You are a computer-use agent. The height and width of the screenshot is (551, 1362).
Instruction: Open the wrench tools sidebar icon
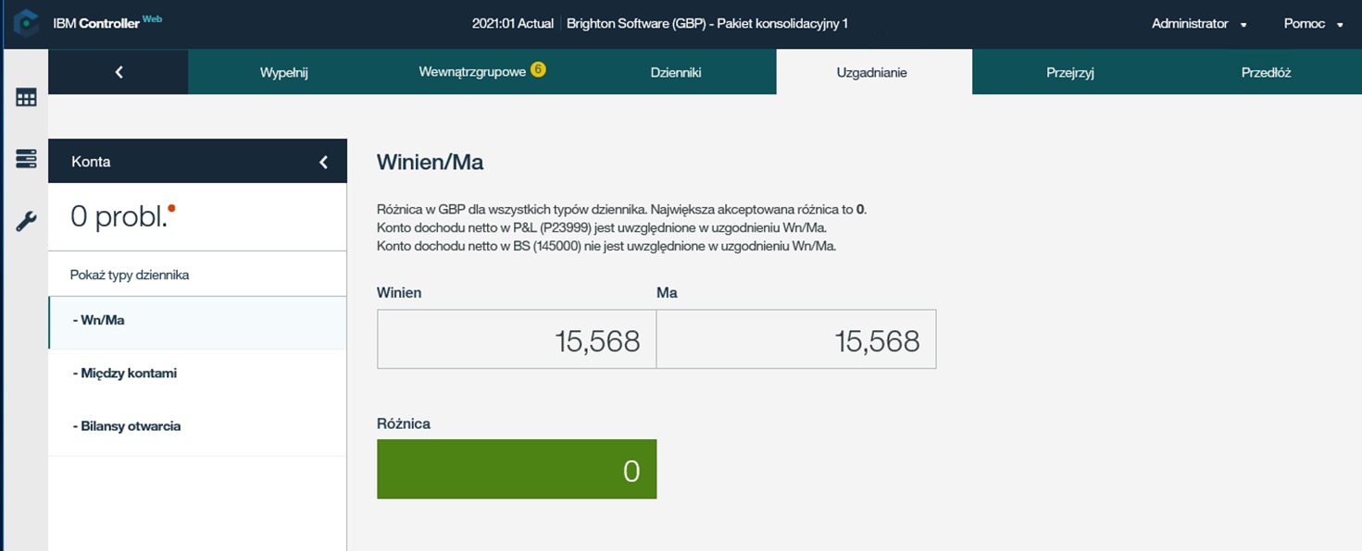26,222
